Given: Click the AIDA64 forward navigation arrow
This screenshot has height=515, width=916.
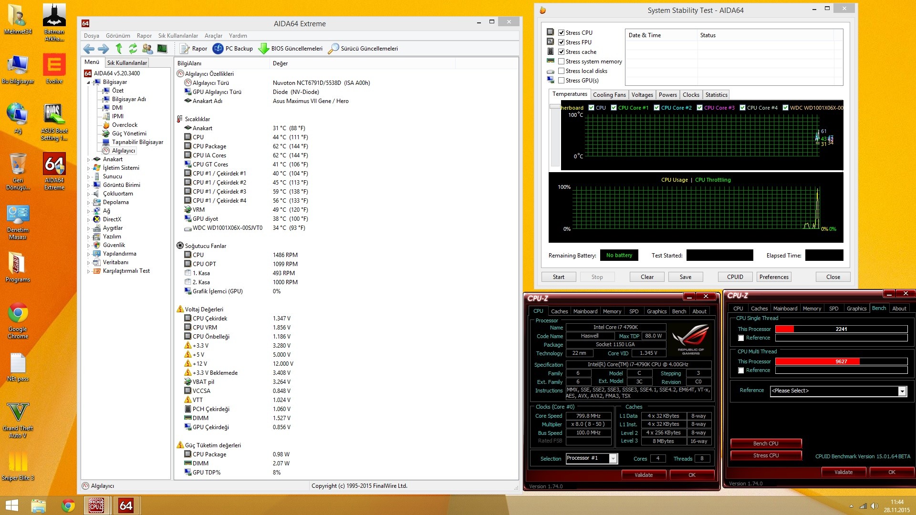Looking at the screenshot, I should coord(104,49).
